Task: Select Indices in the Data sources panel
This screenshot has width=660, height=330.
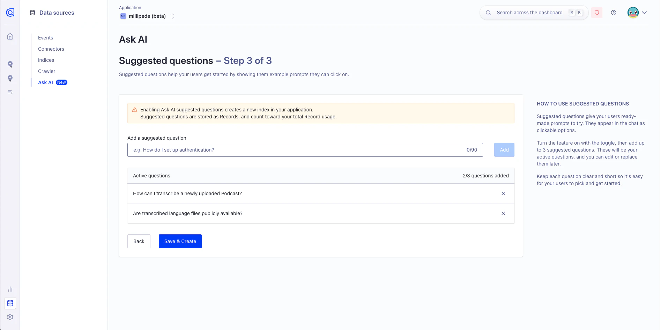Action: pos(46,60)
